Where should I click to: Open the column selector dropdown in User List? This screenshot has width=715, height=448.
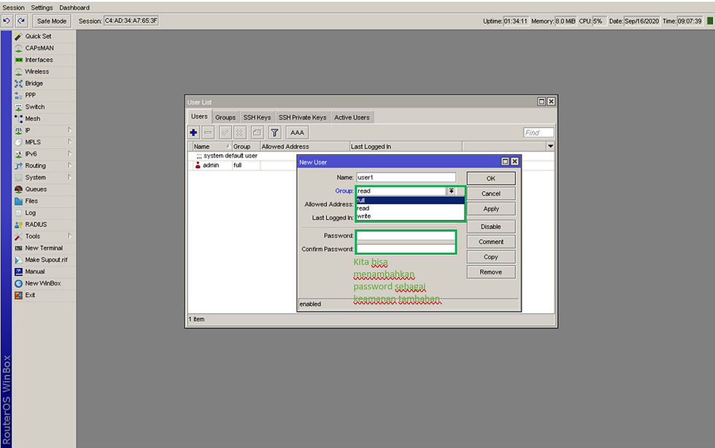click(x=550, y=146)
